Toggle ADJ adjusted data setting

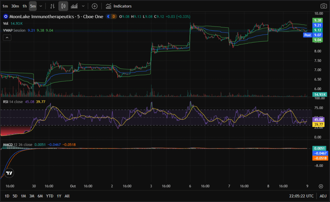tap(323, 196)
